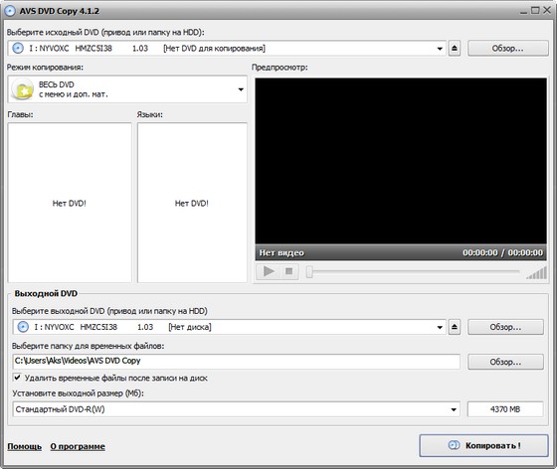Eject the source DVD drive

pyautogui.click(x=455, y=49)
